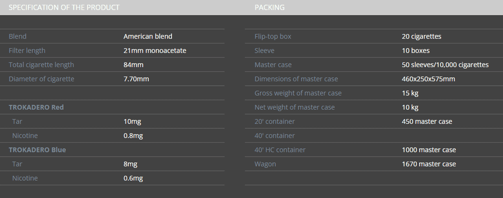Select the 8mg tar value

130,164
